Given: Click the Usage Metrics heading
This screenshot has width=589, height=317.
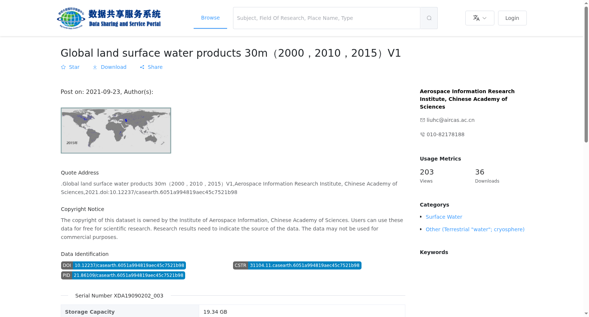Looking at the screenshot, I should 440,159.
